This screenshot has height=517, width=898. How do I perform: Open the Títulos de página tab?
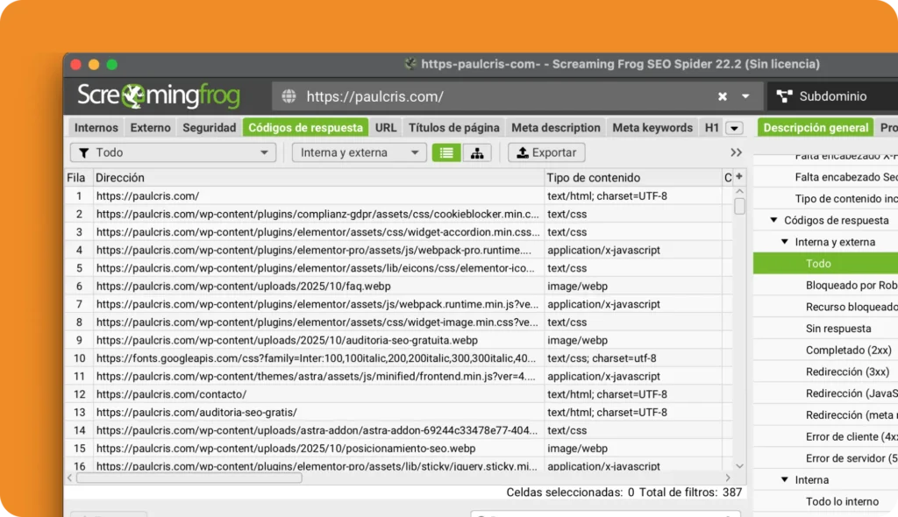(453, 128)
